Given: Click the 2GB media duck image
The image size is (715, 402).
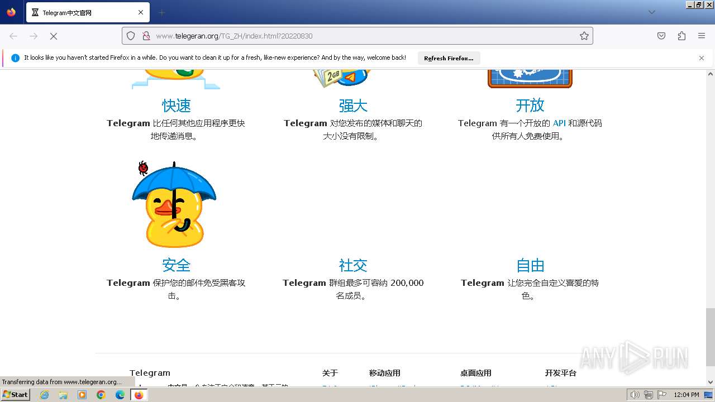Looking at the screenshot, I should [x=342, y=79].
